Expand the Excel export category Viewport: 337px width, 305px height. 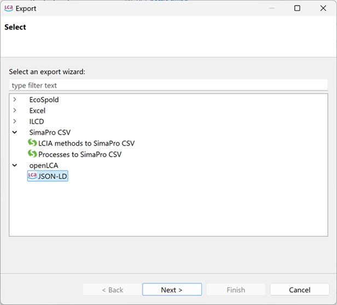15,111
